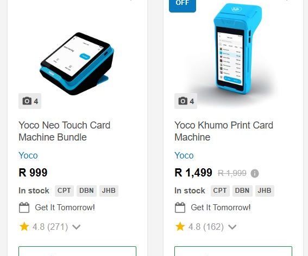The width and height of the screenshot is (308, 256).
Task: Expand ratings chevron next to 4.8 (271)
Action: click(x=76, y=227)
